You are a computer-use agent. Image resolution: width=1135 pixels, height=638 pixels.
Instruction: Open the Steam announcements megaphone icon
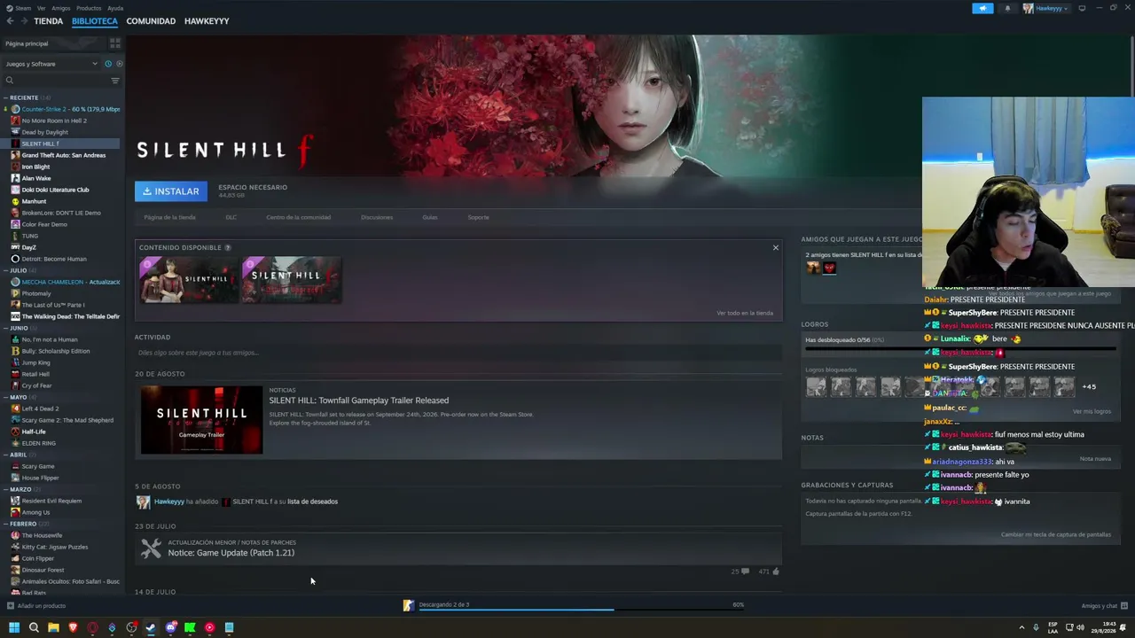pyautogui.click(x=982, y=8)
